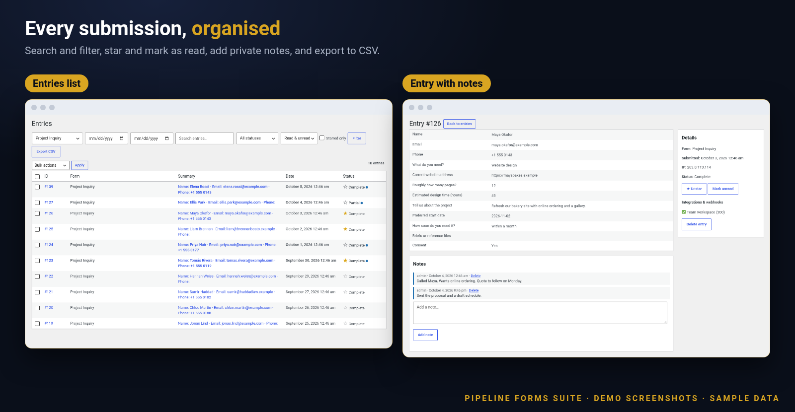Click the Delete entry button
The image size is (795, 412).
(x=697, y=224)
